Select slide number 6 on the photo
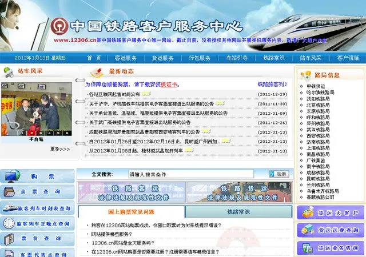The image size is (366, 257). click(67, 133)
